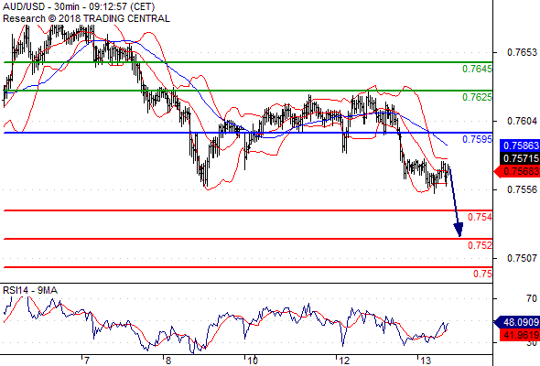Viewport: 540px width, 366px height.
Task: Click the 0.7625 green resistance label
Action: point(478,97)
